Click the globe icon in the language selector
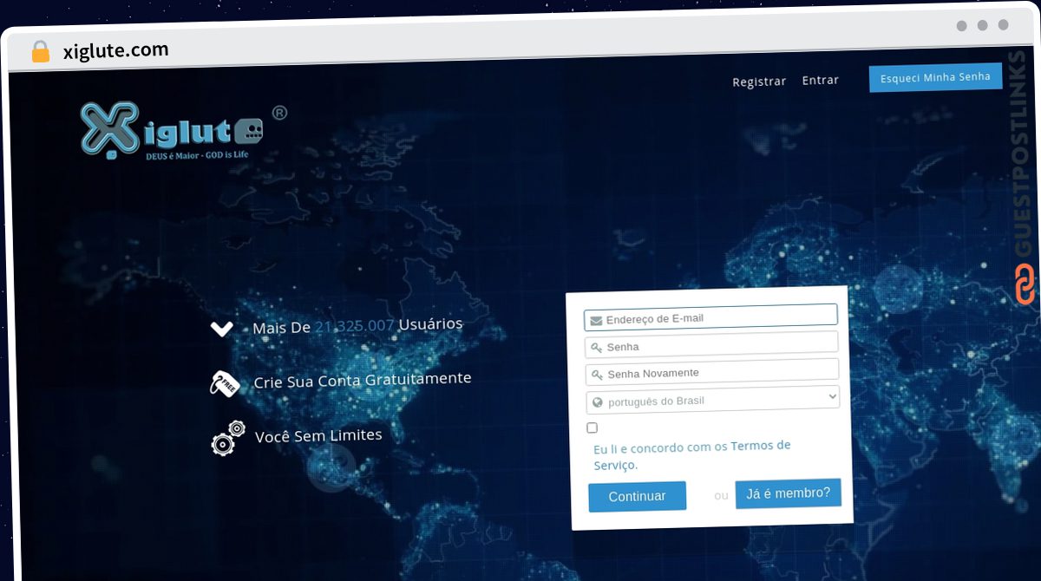 [597, 402]
